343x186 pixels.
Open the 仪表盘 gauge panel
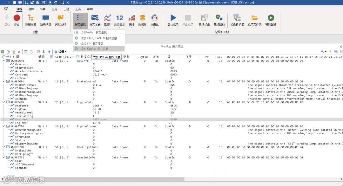click(154, 21)
